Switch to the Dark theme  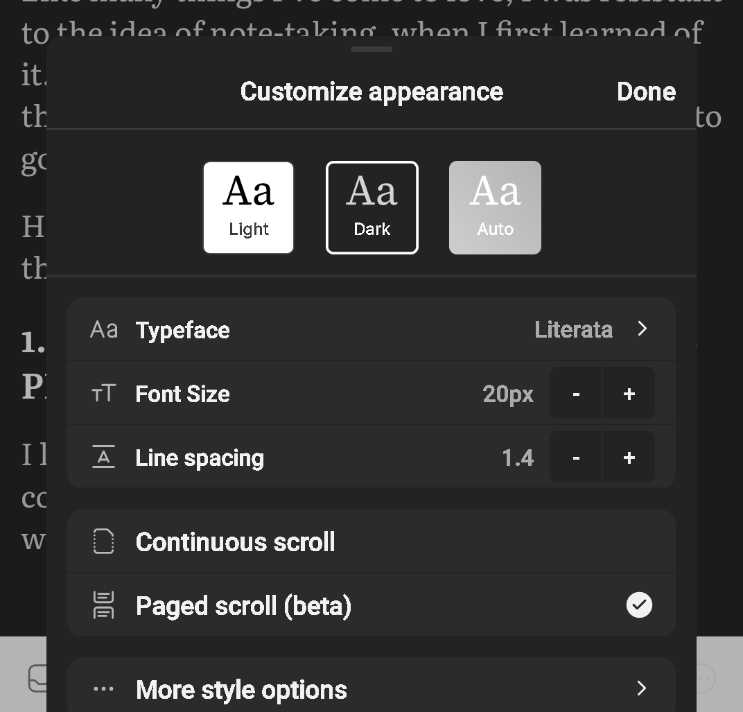(371, 207)
